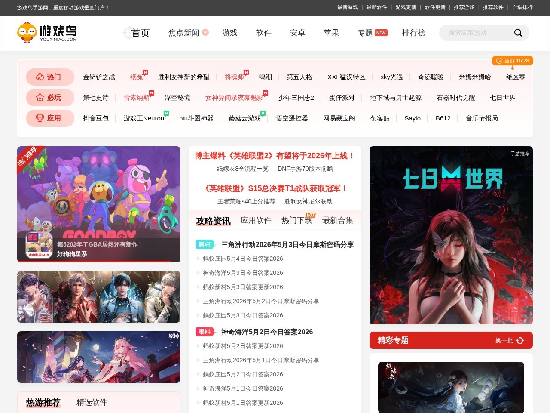Click the 最新游戏 top bar link

348,7
